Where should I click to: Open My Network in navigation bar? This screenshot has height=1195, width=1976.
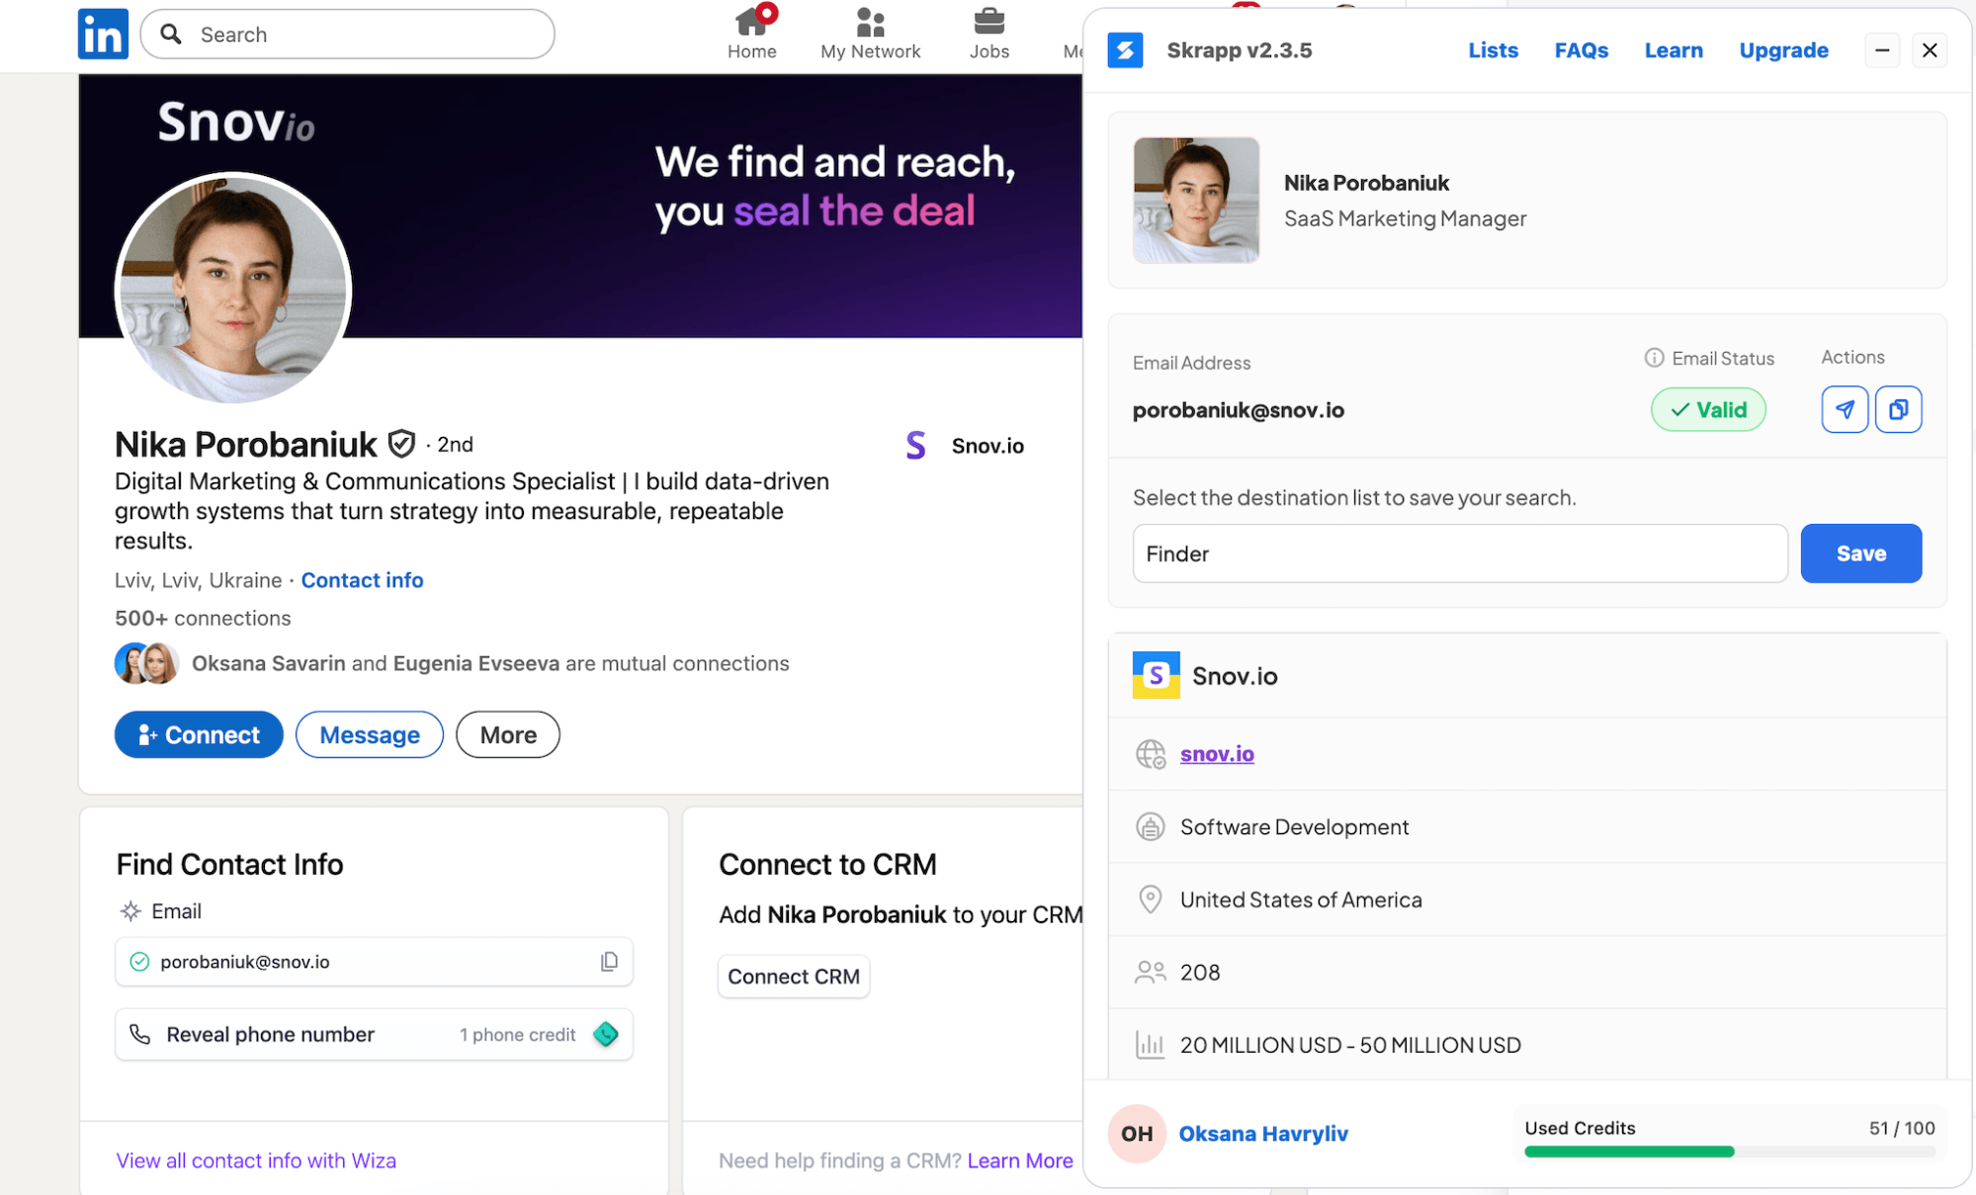point(870,34)
